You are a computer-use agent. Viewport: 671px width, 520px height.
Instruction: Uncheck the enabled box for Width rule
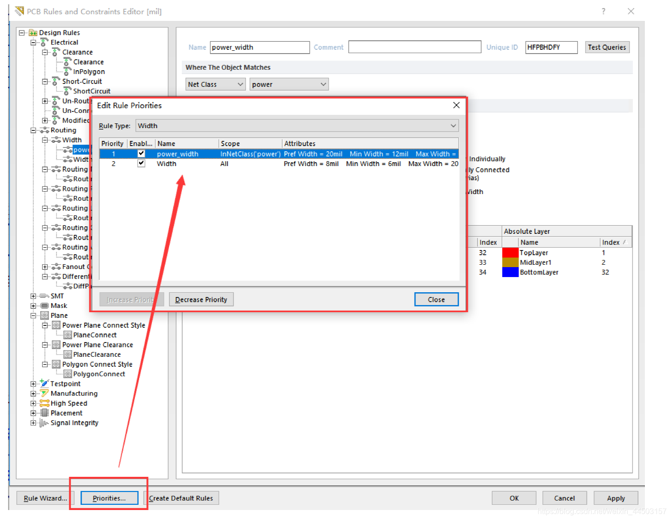click(x=141, y=163)
